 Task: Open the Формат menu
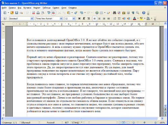point(37,8)
